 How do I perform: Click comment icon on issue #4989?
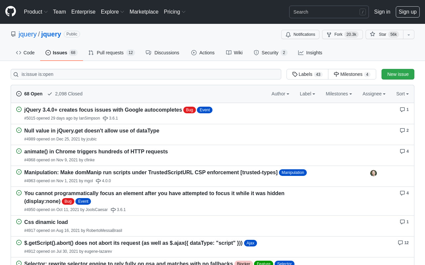(x=402, y=131)
